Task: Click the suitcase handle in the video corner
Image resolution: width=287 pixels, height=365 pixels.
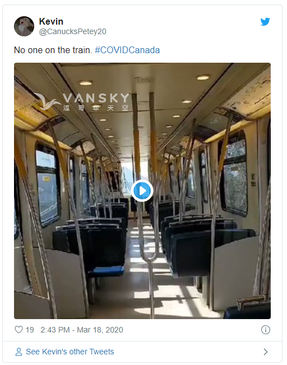Action: pyautogui.click(x=252, y=300)
